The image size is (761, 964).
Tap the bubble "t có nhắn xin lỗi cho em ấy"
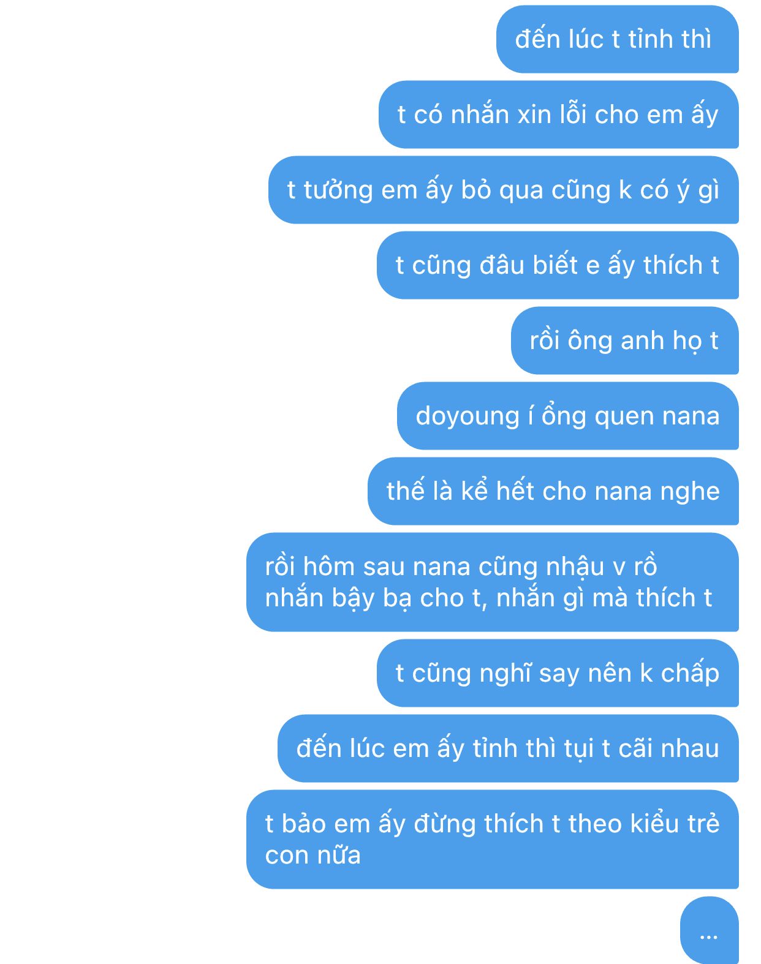[x=558, y=115]
